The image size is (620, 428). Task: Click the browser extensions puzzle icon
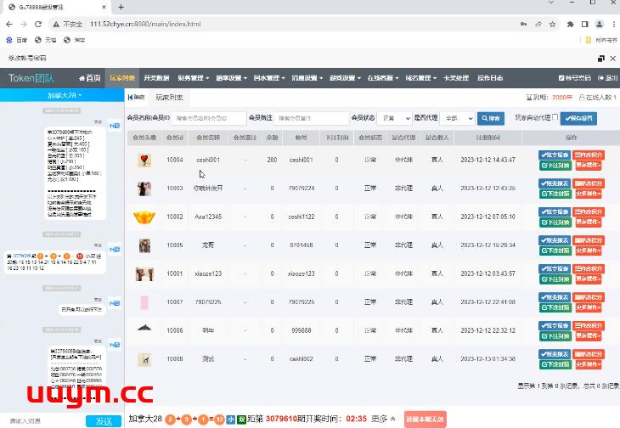[570, 24]
